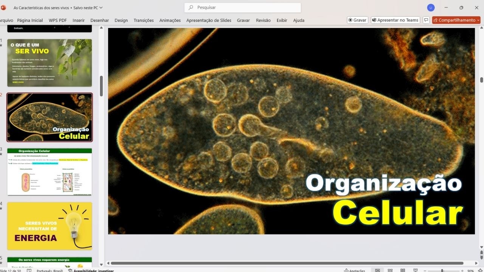Click the spell check icon in status bar
This screenshot has width=484, height=272.
click(29, 270)
